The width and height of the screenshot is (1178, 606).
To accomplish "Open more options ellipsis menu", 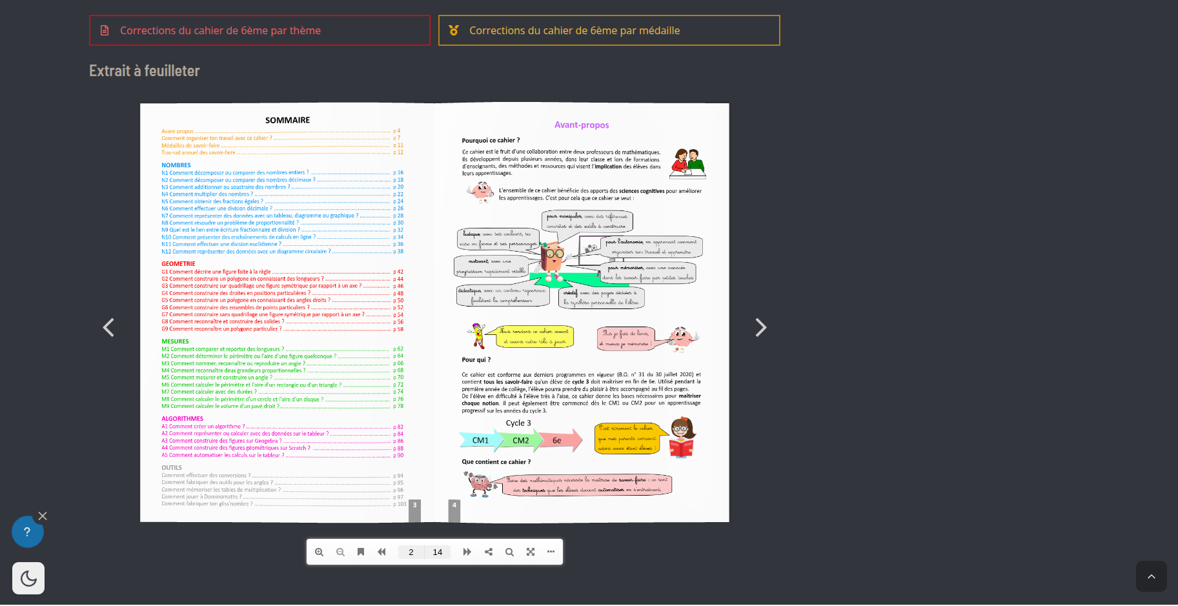I will (x=551, y=552).
